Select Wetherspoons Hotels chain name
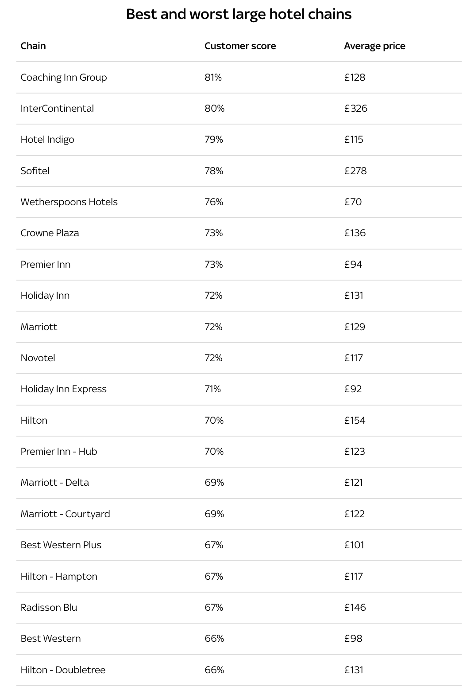 [69, 202]
